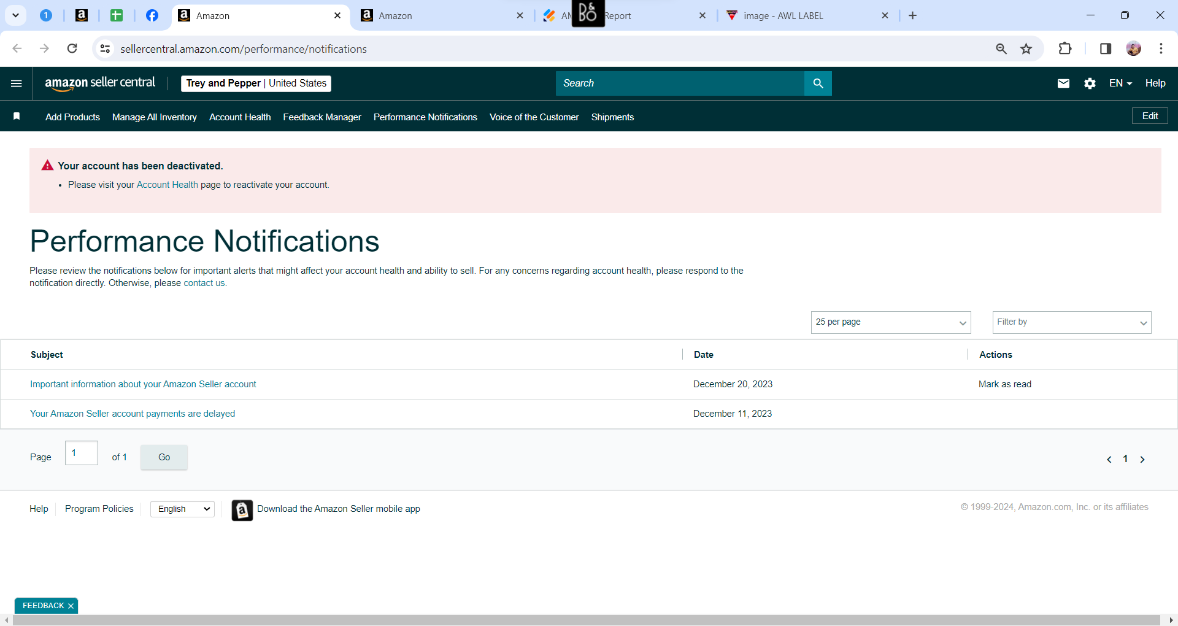Click the browser back arrow
This screenshot has height=626, width=1178.
(17, 48)
